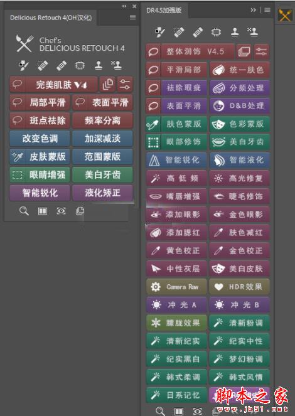Screen dimensions: 295x416
Task: Toggle the eye preview icon at bottom of DR4.5加强版
Action: pyautogui.click(x=197, y=411)
